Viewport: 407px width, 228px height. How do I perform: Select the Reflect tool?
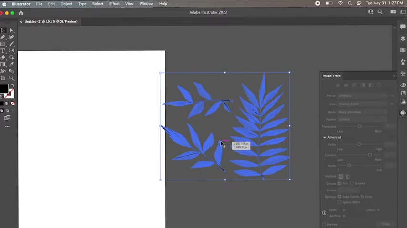pos(11,51)
